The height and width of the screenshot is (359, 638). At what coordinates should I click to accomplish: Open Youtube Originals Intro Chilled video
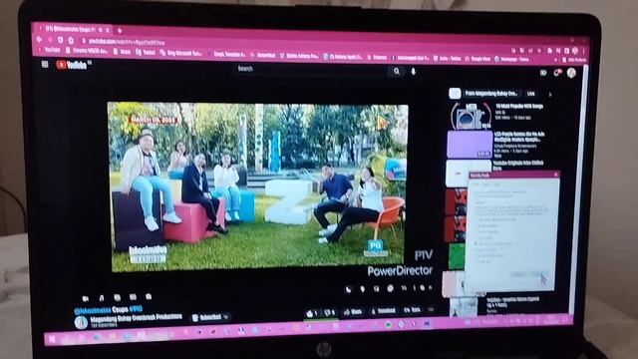(x=518, y=165)
